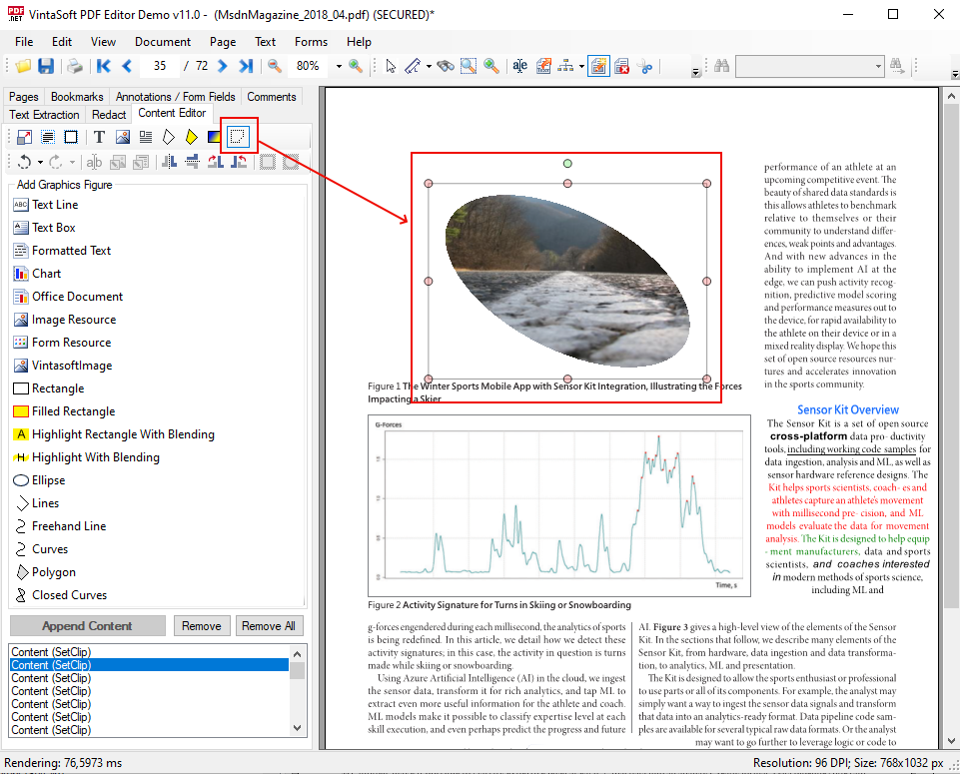Click the binoculars pan/find icon beside the measure tool
960x774 pixels.
446,66
